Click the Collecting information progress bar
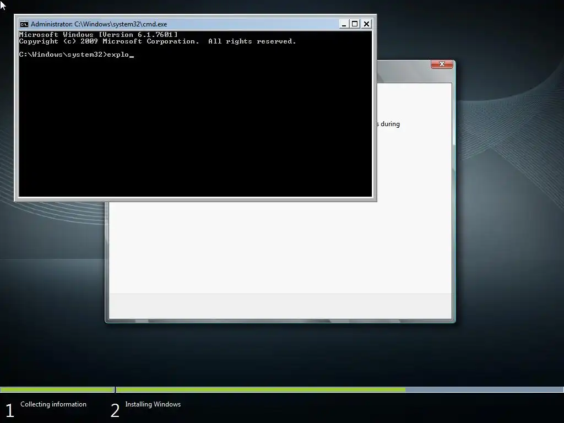The width and height of the screenshot is (564, 423). 57,389
